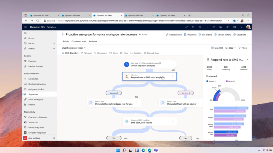This screenshot has width=273, height=153.
Task: Click the back arrow beside sequence title
Action: tap(63, 34)
